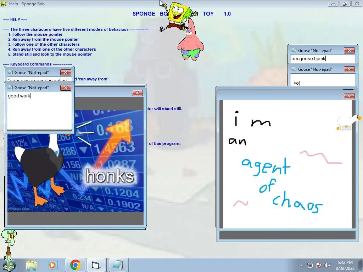Click '1. Follow the mouse pointer' text
The image size is (363, 272).
[35, 34]
